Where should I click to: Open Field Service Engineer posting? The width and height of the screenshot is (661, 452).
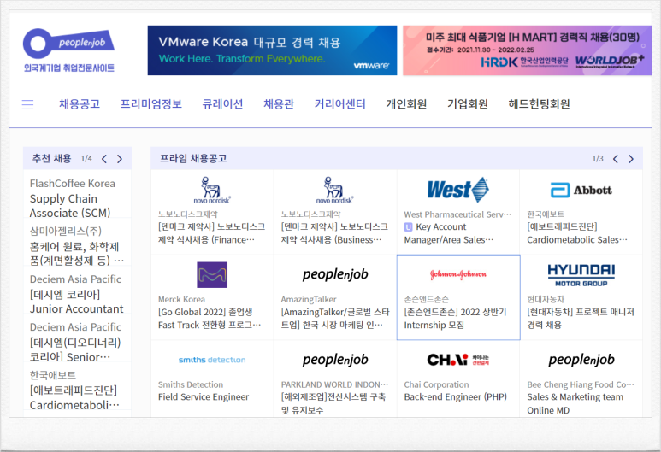pyautogui.click(x=204, y=397)
